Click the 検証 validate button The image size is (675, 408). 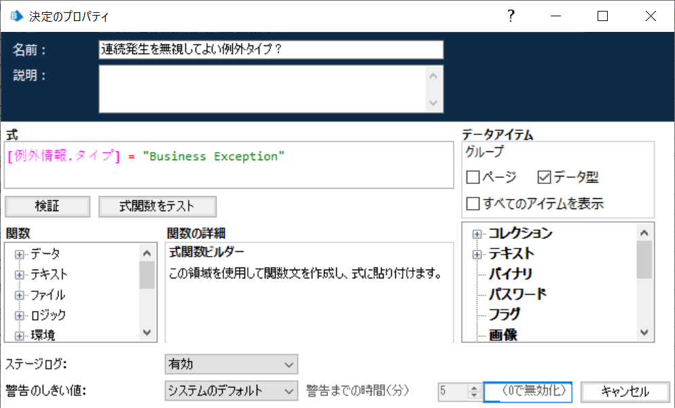48,206
